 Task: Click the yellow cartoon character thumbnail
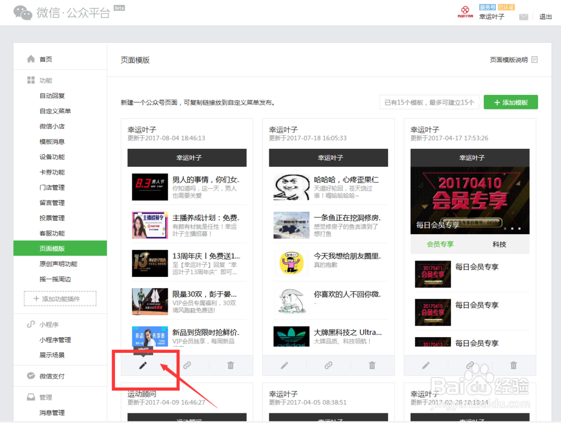(291, 263)
